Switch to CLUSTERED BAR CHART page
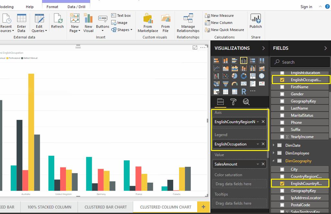331x214 pixels. 106,207
